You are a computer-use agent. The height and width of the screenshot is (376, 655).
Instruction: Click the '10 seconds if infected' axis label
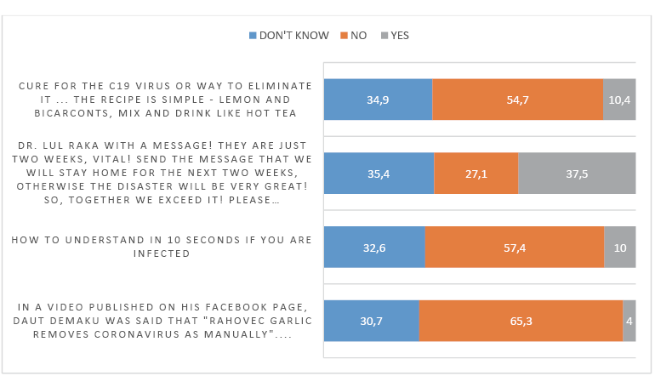click(162, 246)
